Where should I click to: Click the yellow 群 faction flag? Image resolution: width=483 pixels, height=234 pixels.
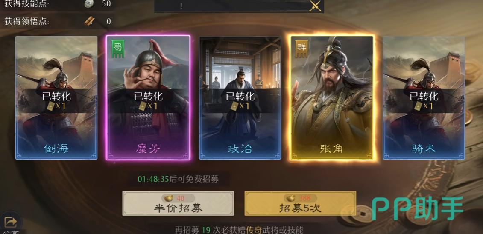point(301,49)
